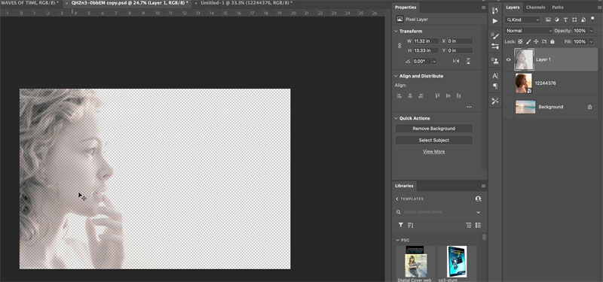Open the Libraries filter funnel icon
The width and height of the screenshot is (603, 282).
[400, 225]
